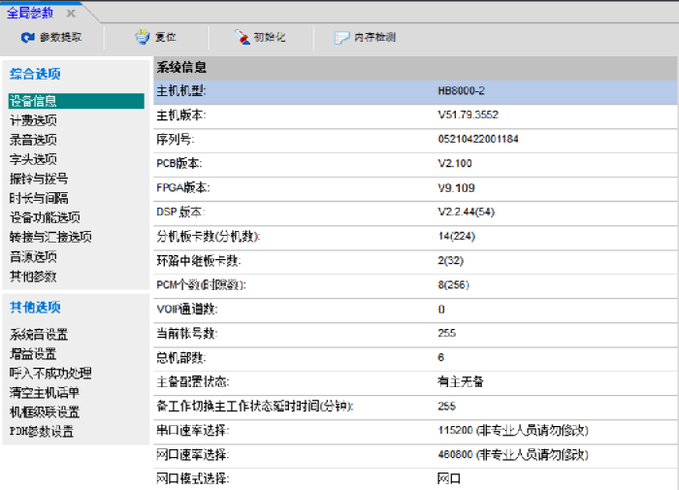
Task: Click the 2(32) value cell
Action: 451,261
